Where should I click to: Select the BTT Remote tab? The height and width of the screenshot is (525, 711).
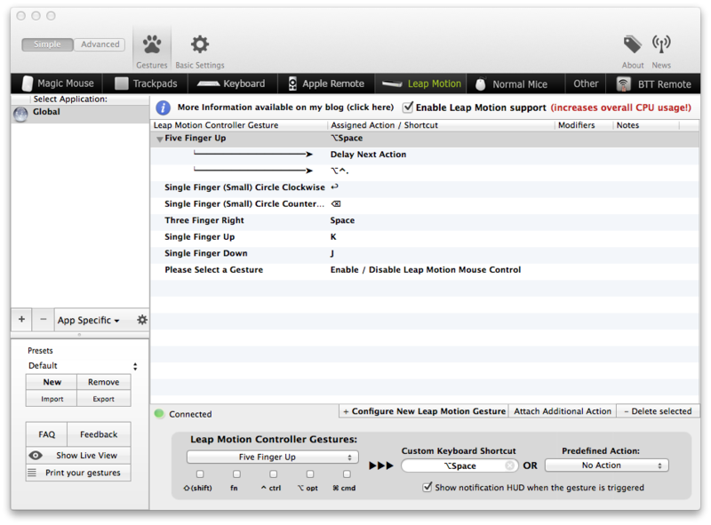coord(654,84)
